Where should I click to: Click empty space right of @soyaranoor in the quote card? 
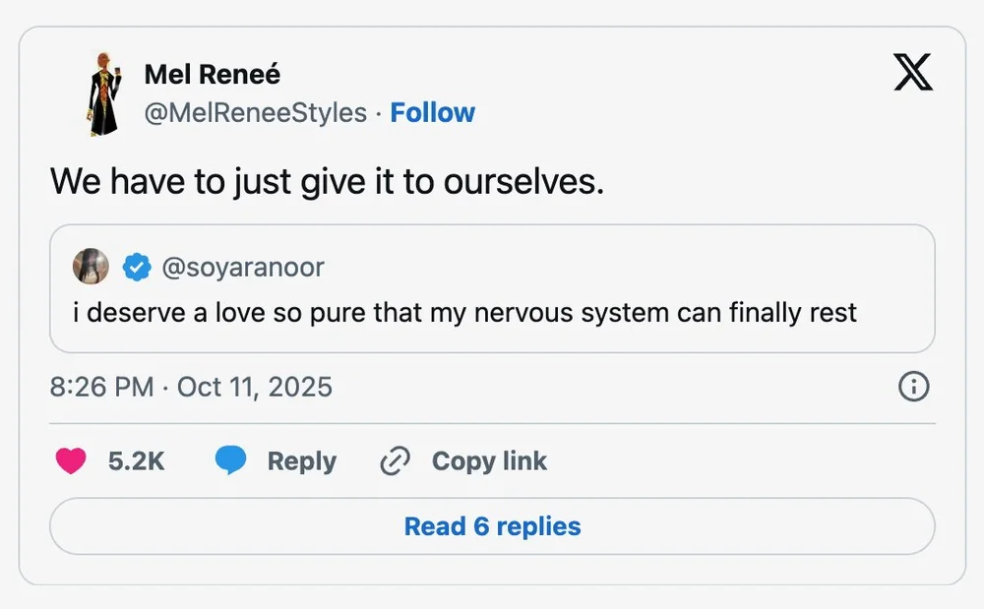click(x=630, y=267)
